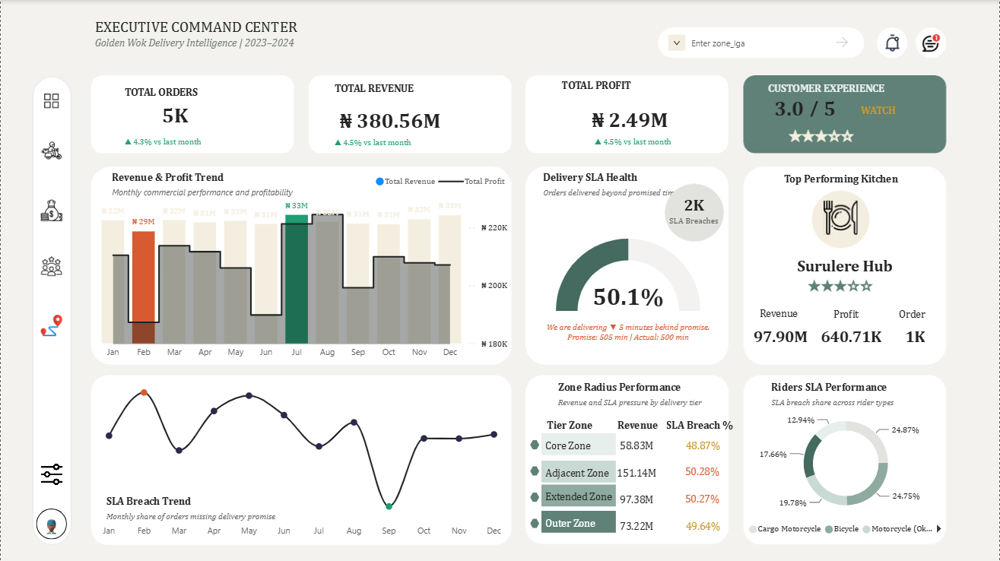Sort by Revenue column header in zone table
Image resolution: width=1000 pixels, height=561 pixels.
pyautogui.click(x=637, y=425)
